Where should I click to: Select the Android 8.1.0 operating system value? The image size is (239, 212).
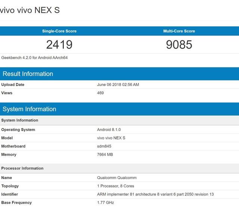[109, 130]
